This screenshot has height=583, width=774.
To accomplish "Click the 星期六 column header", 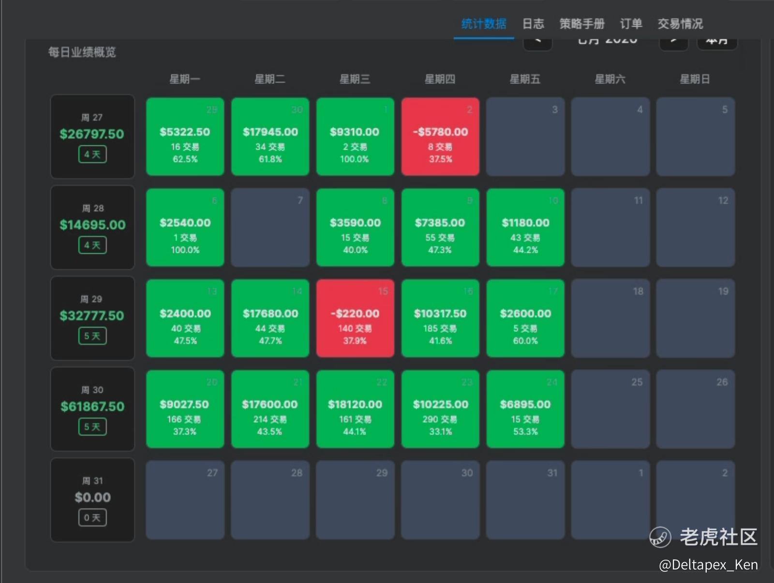I will click(610, 79).
